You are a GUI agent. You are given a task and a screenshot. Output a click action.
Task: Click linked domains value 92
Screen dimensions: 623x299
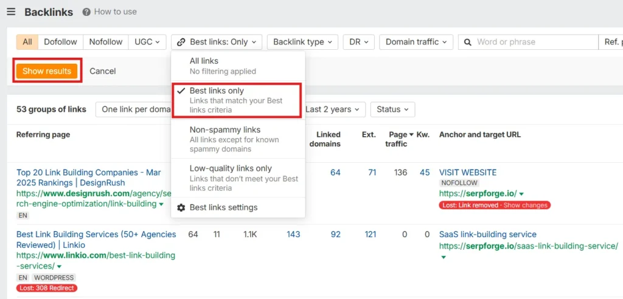click(x=336, y=234)
